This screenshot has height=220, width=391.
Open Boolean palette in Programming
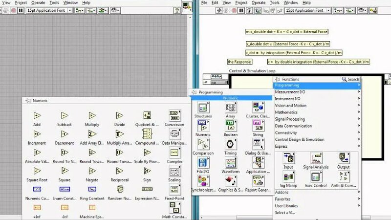pyautogui.click(x=230, y=126)
